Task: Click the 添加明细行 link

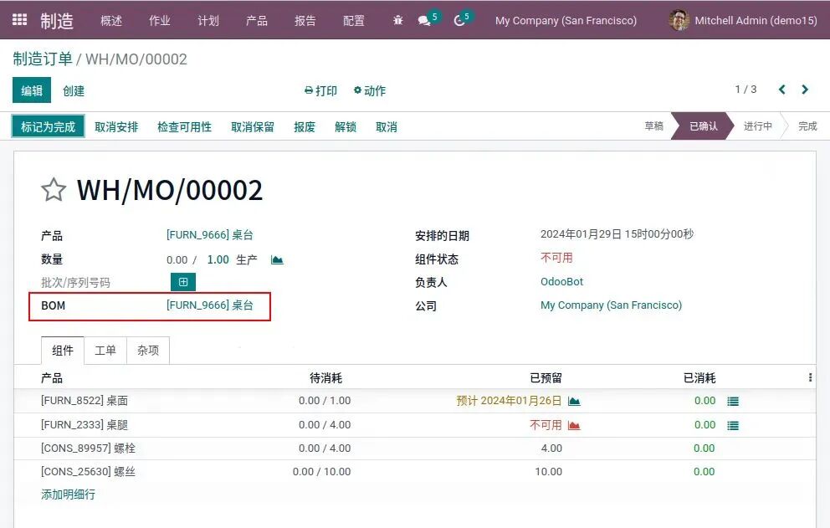Action: tap(68, 495)
